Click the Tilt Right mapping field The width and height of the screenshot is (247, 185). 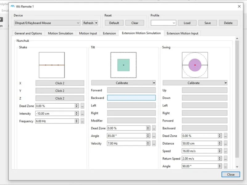coord(132,113)
